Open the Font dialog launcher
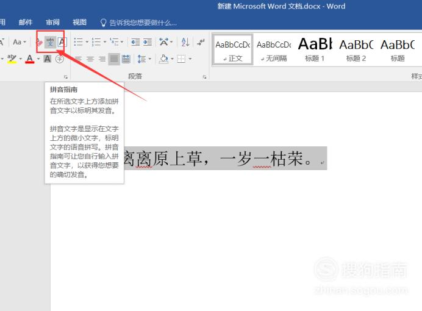Screen dimensions: 422x311 pos(66,77)
